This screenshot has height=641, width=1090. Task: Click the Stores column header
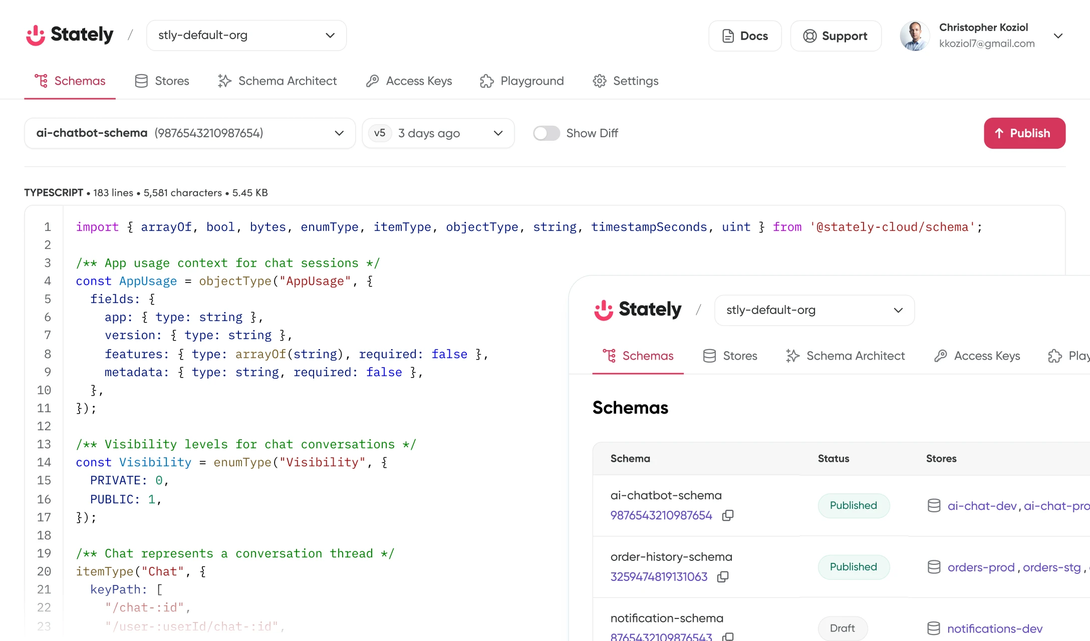click(941, 459)
